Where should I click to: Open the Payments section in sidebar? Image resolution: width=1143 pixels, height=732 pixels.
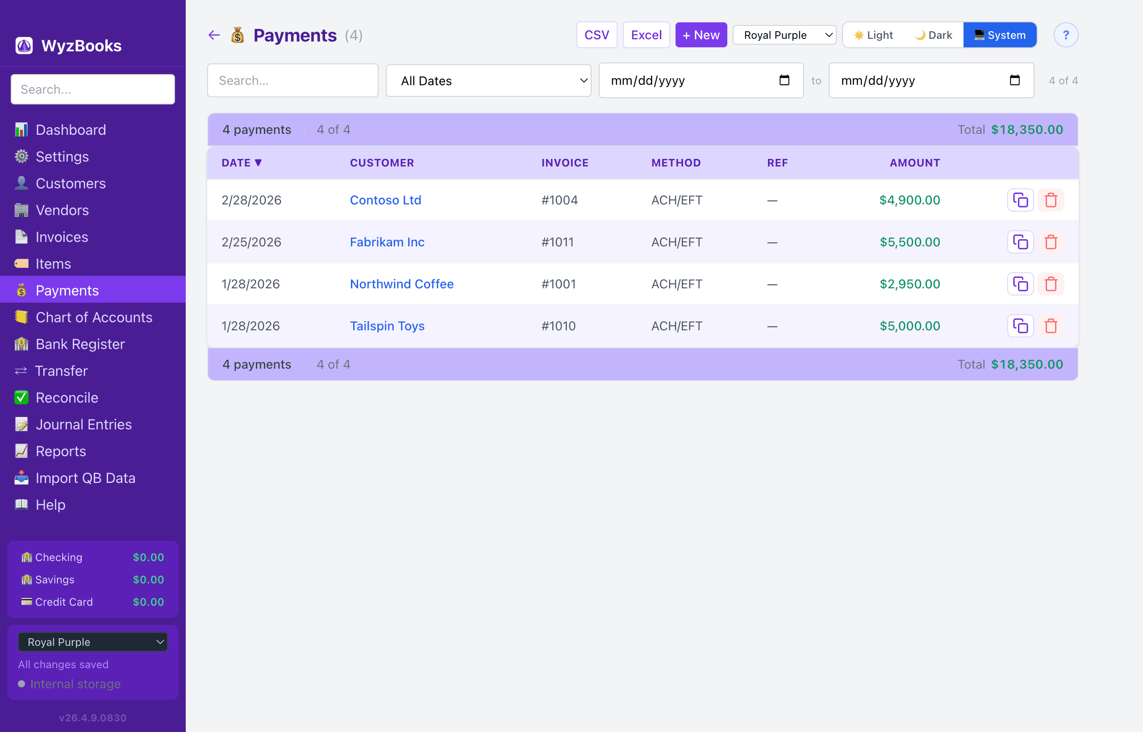pyautogui.click(x=67, y=290)
